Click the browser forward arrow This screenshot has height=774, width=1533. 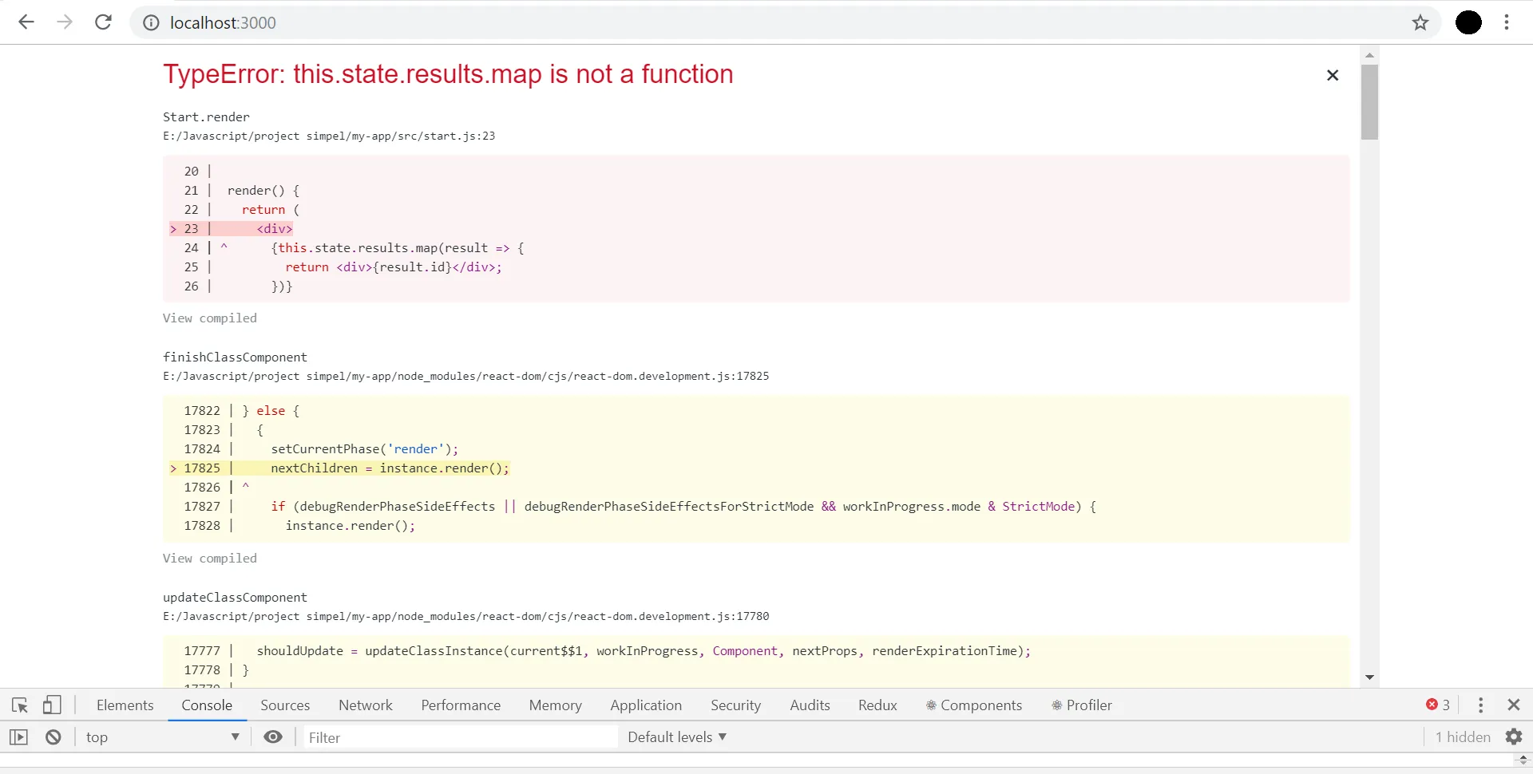(x=65, y=22)
